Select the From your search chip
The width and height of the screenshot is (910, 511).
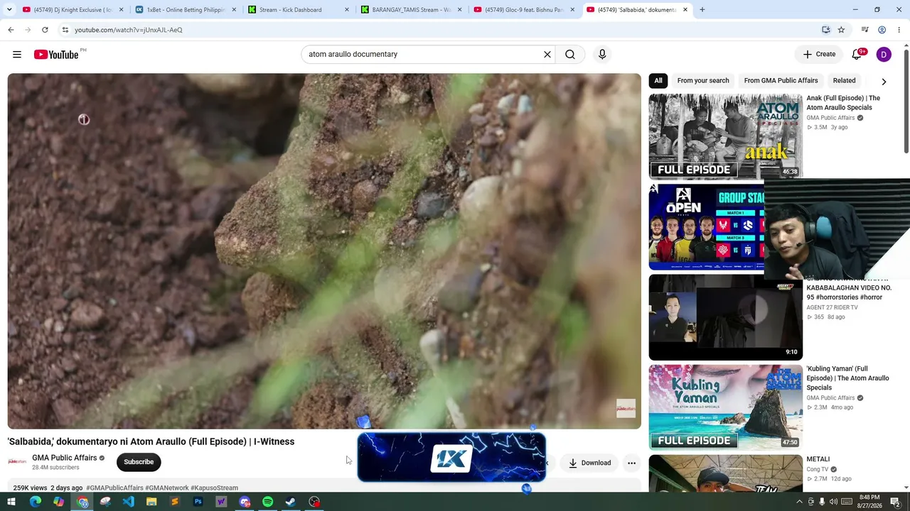[x=703, y=81]
